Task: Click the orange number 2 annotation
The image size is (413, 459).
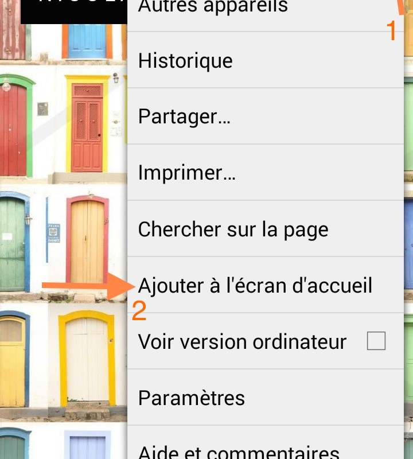Action: pos(139,311)
